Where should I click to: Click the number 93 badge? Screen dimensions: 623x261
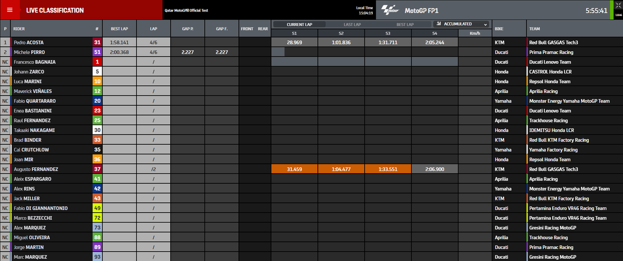click(x=97, y=257)
